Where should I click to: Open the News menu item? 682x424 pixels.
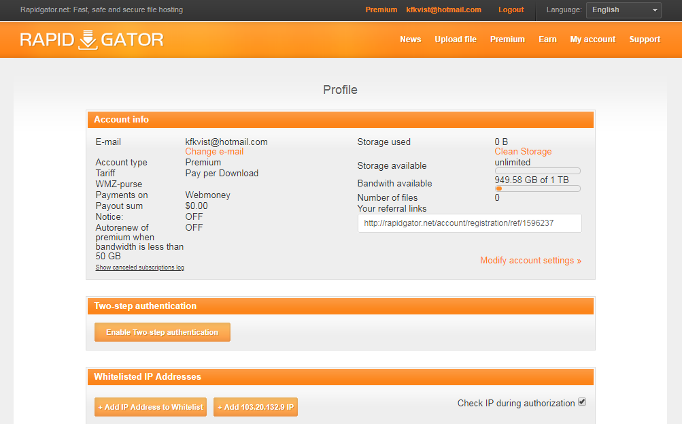[x=410, y=39]
